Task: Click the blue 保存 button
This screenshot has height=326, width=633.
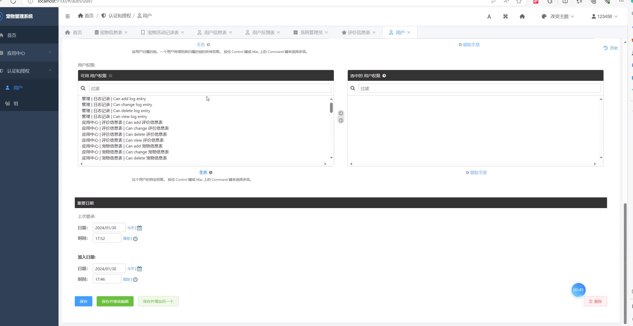Action: pos(83,301)
